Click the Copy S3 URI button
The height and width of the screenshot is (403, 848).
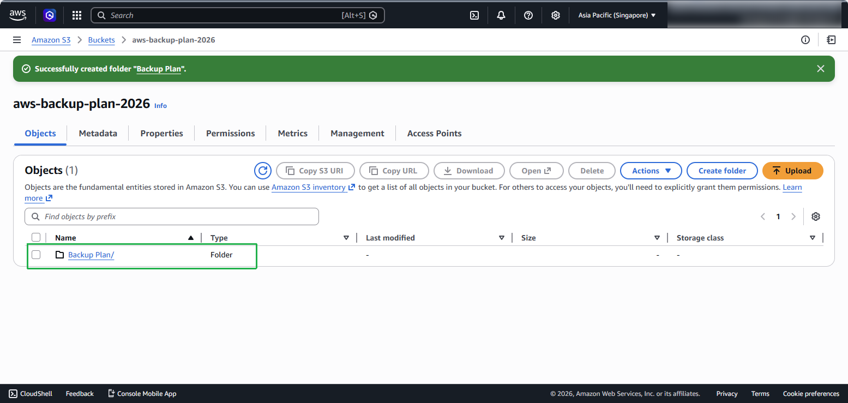tap(315, 171)
